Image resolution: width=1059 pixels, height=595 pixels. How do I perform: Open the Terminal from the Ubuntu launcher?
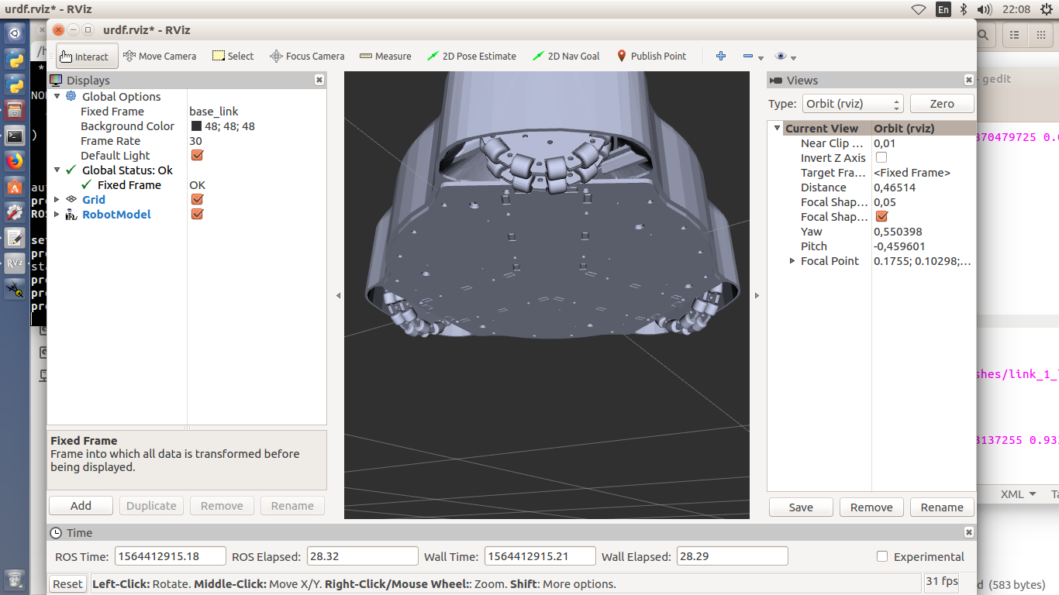point(15,136)
